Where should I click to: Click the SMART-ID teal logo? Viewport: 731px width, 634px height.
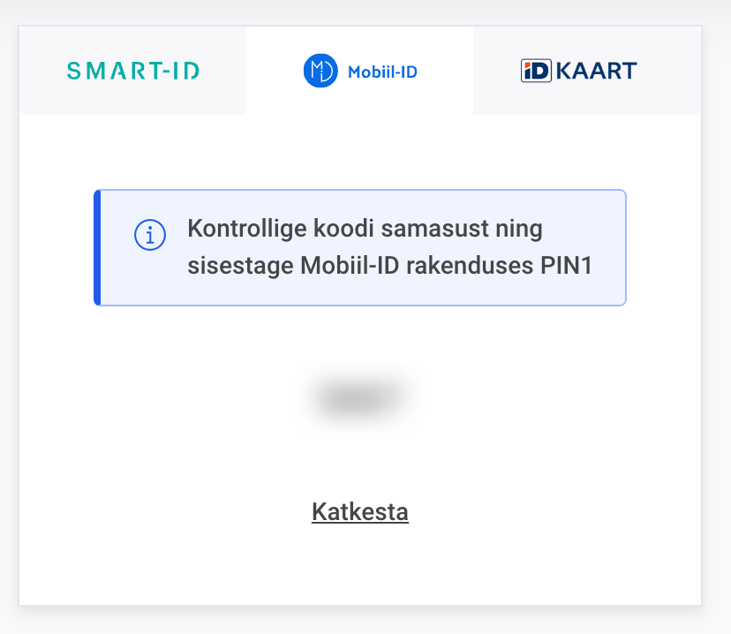pyautogui.click(x=133, y=71)
